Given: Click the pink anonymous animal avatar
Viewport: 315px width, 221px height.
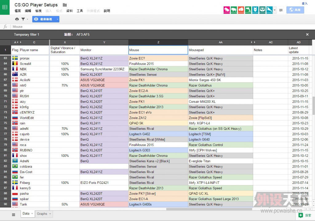Looking at the screenshot, I should tap(227, 10).
